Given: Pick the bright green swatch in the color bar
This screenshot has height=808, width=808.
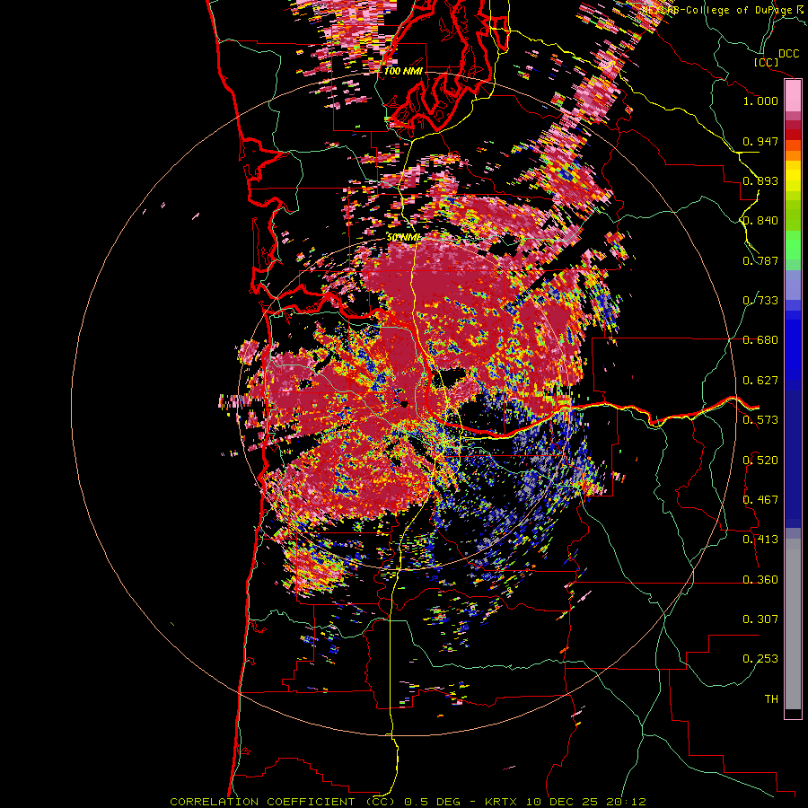Looking at the screenshot, I should pyautogui.click(x=793, y=245).
